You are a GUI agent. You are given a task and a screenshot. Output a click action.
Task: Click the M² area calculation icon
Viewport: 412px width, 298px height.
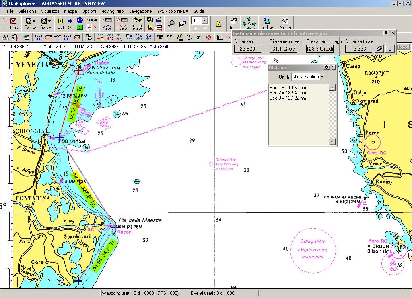[x=220, y=37]
